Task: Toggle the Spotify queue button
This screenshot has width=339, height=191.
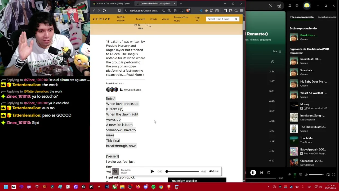Action: 295,175
